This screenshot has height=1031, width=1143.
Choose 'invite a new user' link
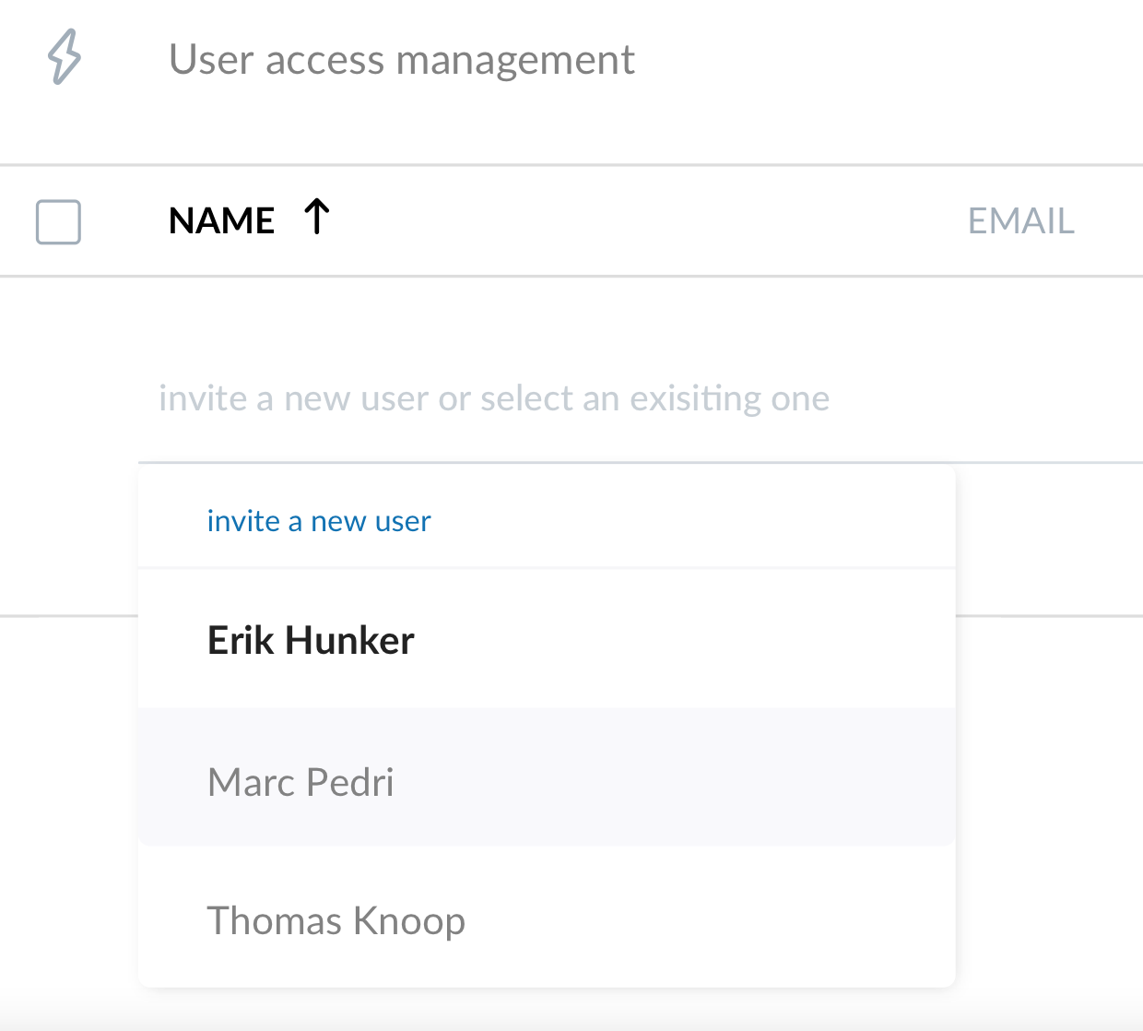tap(319, 521)
